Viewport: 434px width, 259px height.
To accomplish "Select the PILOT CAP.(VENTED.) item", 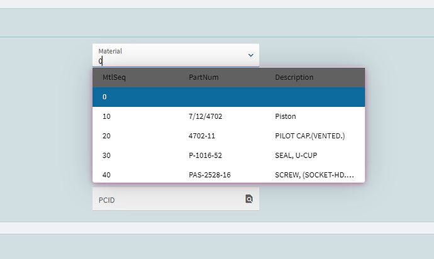I will coord(310,136).
